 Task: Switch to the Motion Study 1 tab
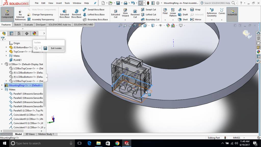(x=46, y=134)
